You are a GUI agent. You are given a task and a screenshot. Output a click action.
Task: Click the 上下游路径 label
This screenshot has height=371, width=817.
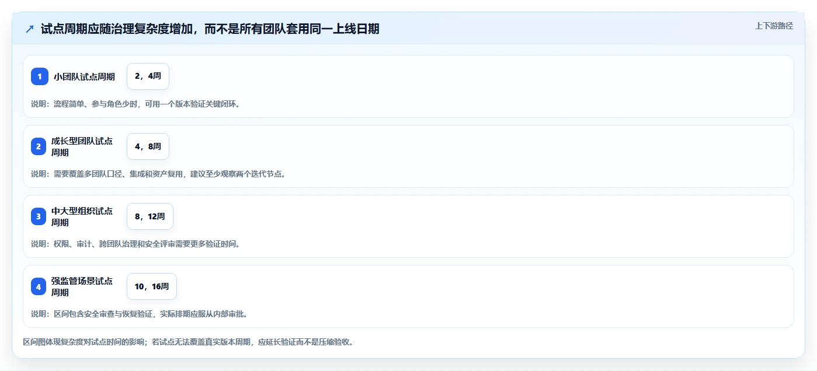pos(774,26)
